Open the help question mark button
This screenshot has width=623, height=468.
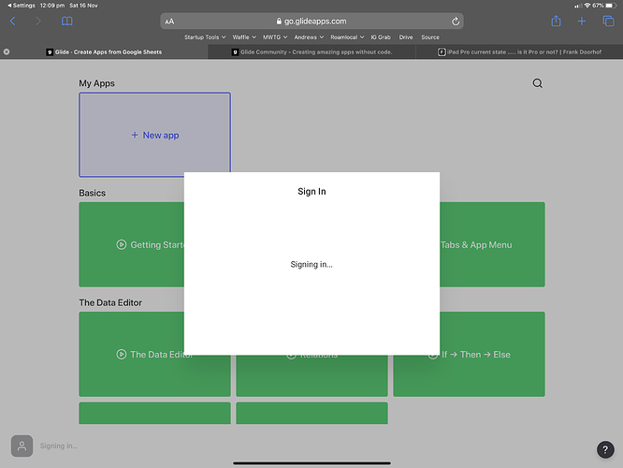click(x=605, y=449)
